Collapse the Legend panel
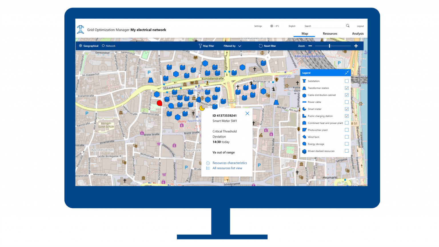 click(x=347, y=73)
